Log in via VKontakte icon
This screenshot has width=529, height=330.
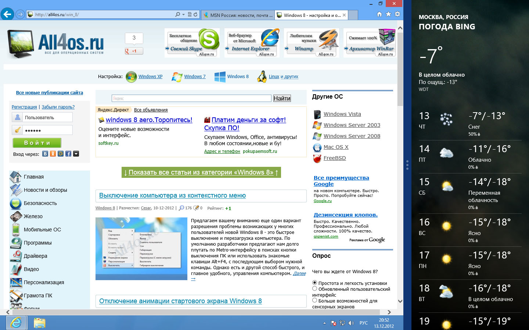coord(45,154)
